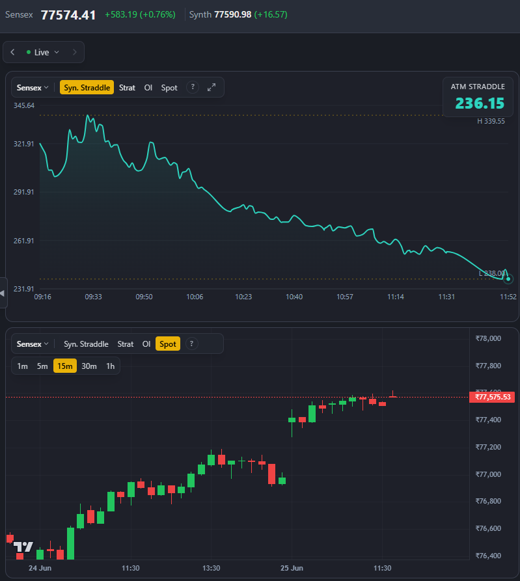The height and width of the screenshot is (581, 520).
Task: Select Spot tab in bottom chart
Action: (x=168, y=344)
